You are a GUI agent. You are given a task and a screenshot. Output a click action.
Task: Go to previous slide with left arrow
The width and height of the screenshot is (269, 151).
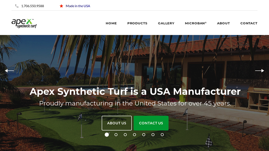pyautogui.click(x=9, y=70)
